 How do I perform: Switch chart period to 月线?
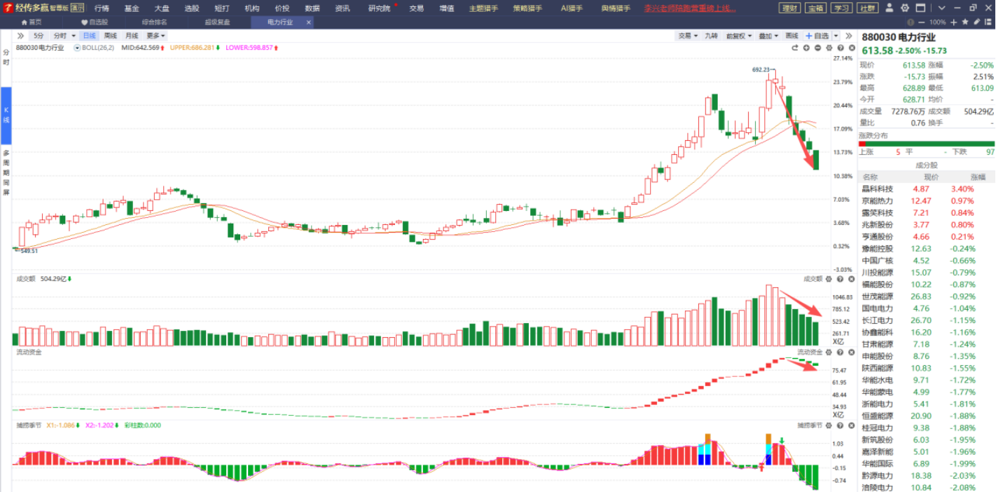click(x=132, y=36)
